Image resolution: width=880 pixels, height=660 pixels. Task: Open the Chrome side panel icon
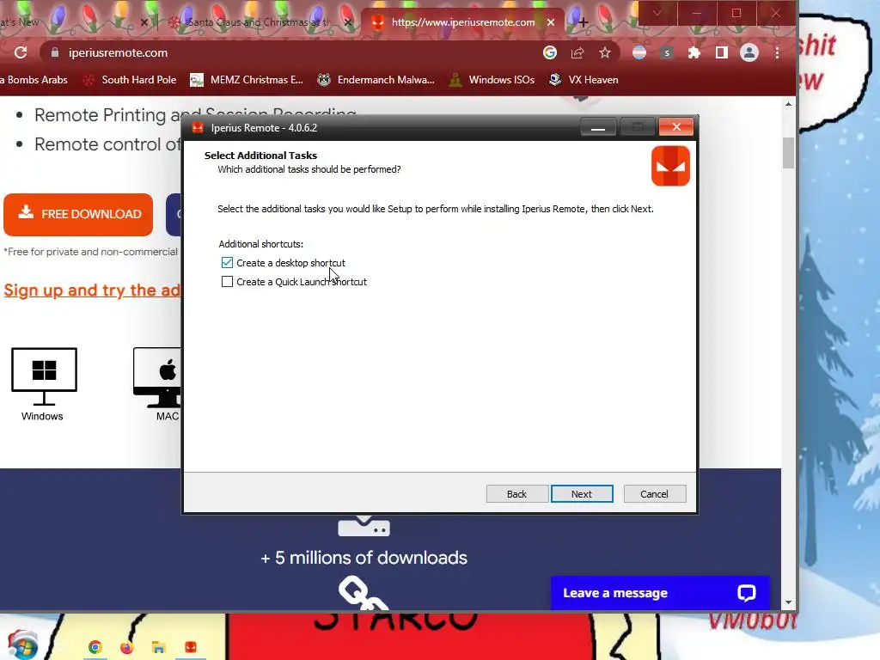coord(722,52)
